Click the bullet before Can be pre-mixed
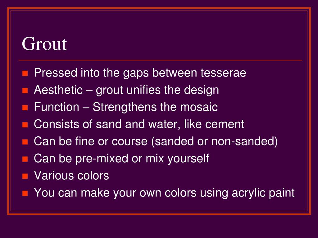The width and height of the screenshot is (318, 238). (25, 159)
